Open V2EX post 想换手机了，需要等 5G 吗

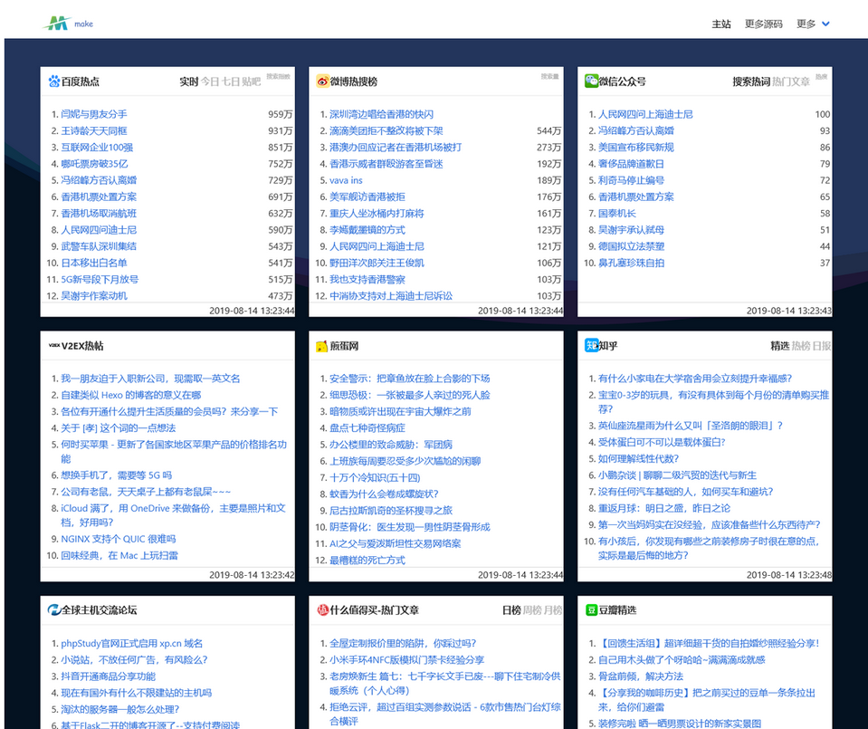[116, 475]
